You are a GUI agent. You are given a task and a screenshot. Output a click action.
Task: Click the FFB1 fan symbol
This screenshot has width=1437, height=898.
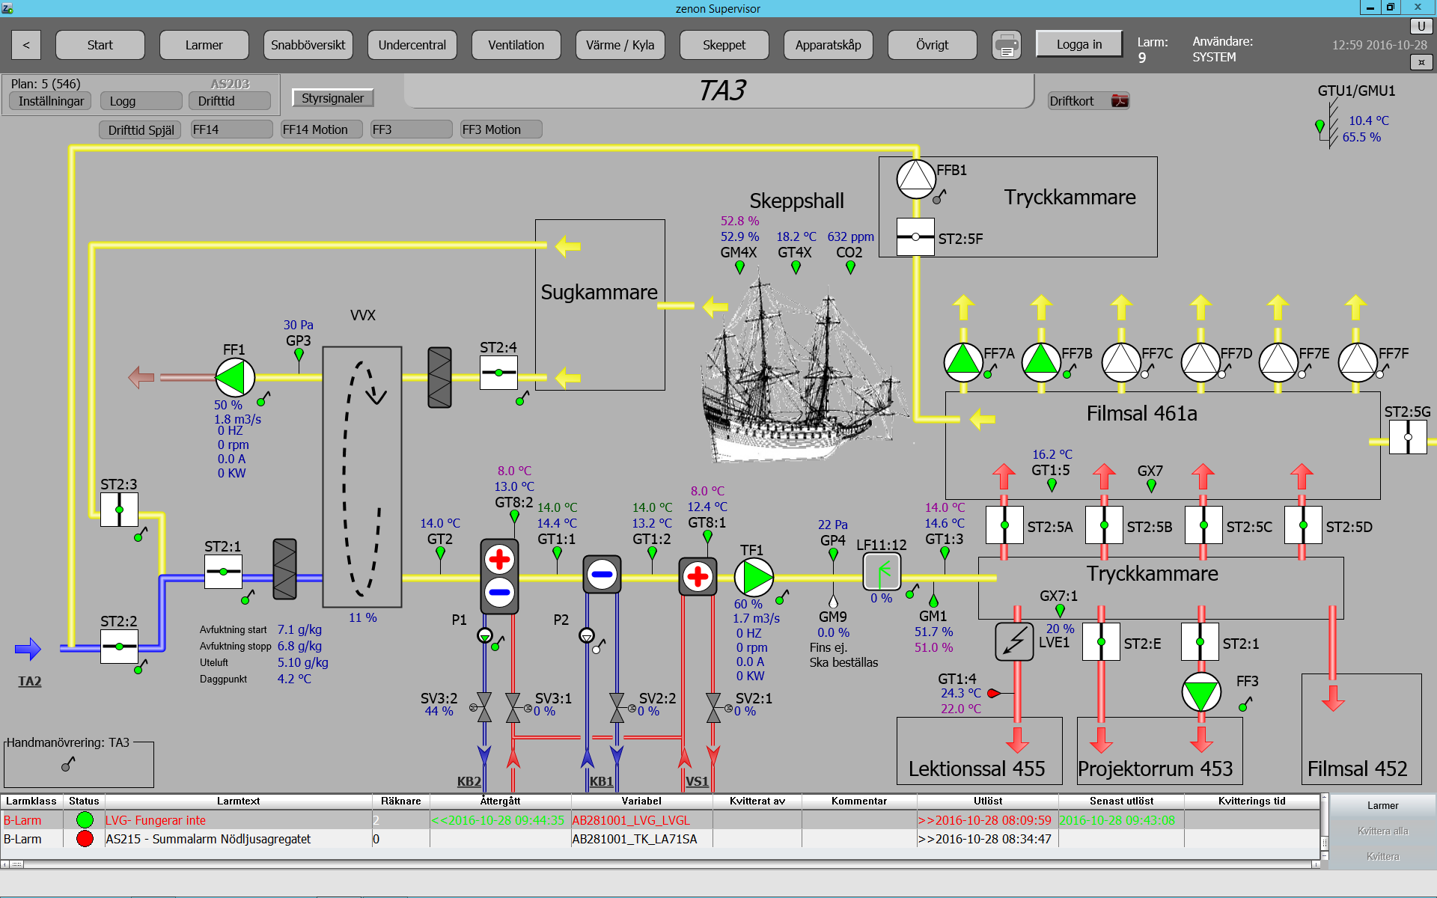pyautogui.click(x=916, y=180)
